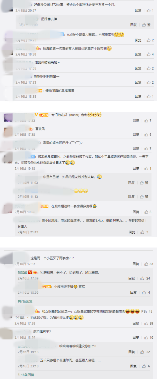Click 回复 on 看小区地段 reply
This screenshot has width=157, height=379.
[132, 232]
